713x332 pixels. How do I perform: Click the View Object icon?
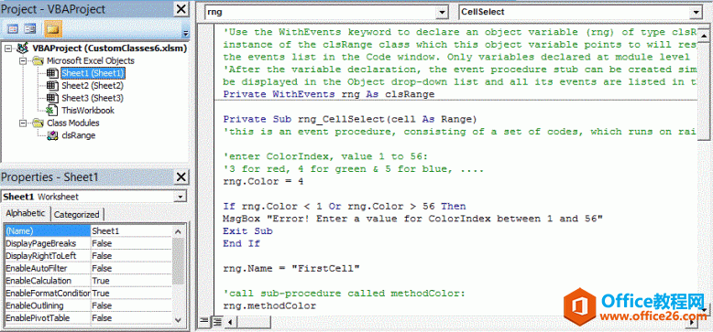tap(30, 29)
